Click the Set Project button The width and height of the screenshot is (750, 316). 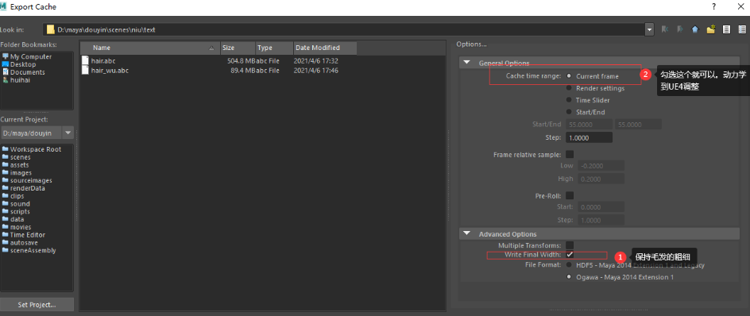[x=37, y=305]
